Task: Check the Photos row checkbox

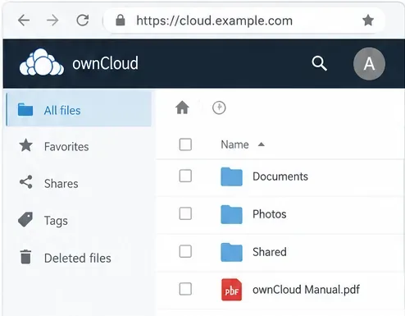Action: point(185,213)
